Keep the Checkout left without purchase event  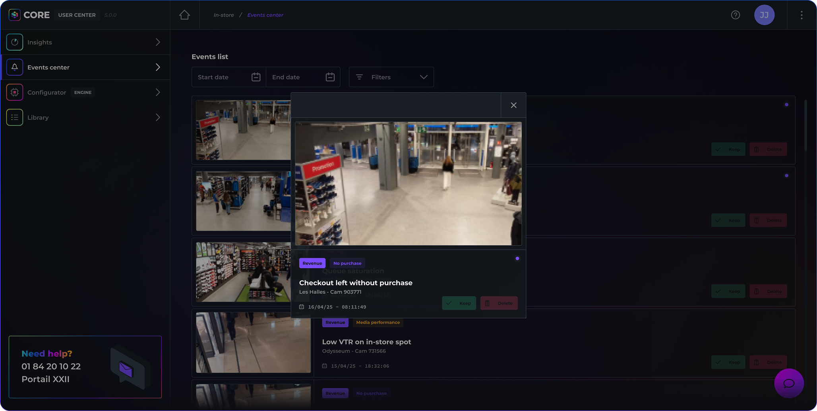459,303
